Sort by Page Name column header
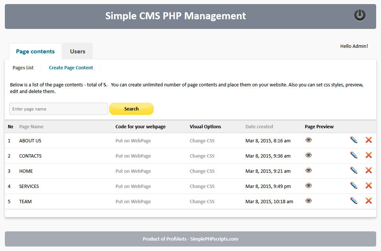The width and height of the screenshot is (381, 251). 31,126
